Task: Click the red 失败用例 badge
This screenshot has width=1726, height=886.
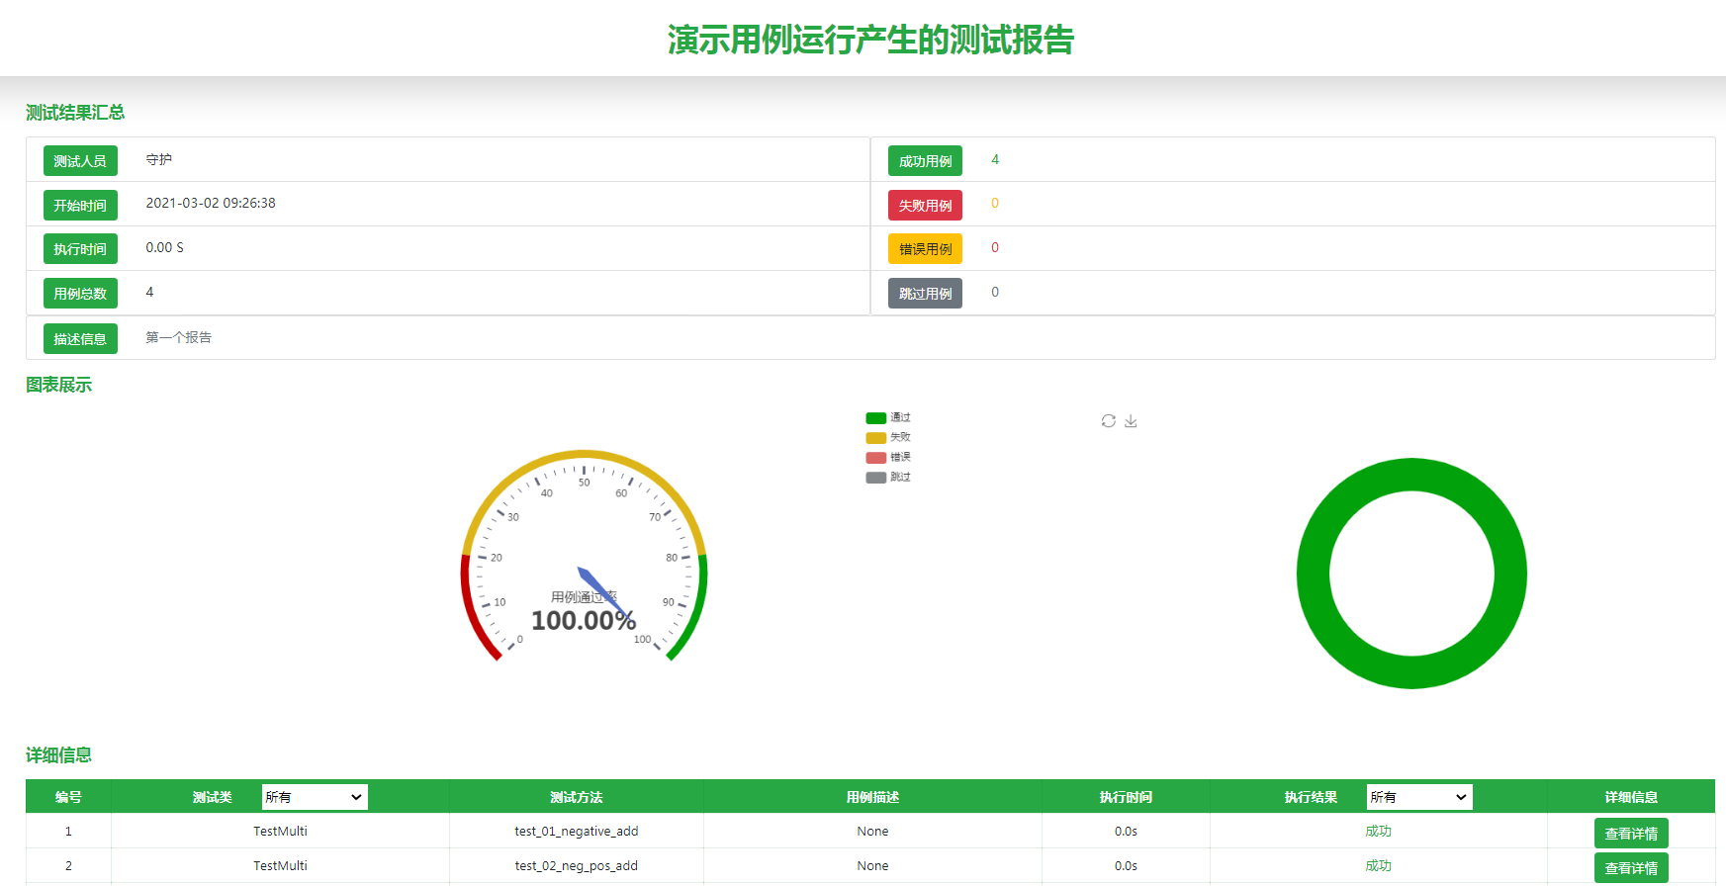Action: coord(925,205)
